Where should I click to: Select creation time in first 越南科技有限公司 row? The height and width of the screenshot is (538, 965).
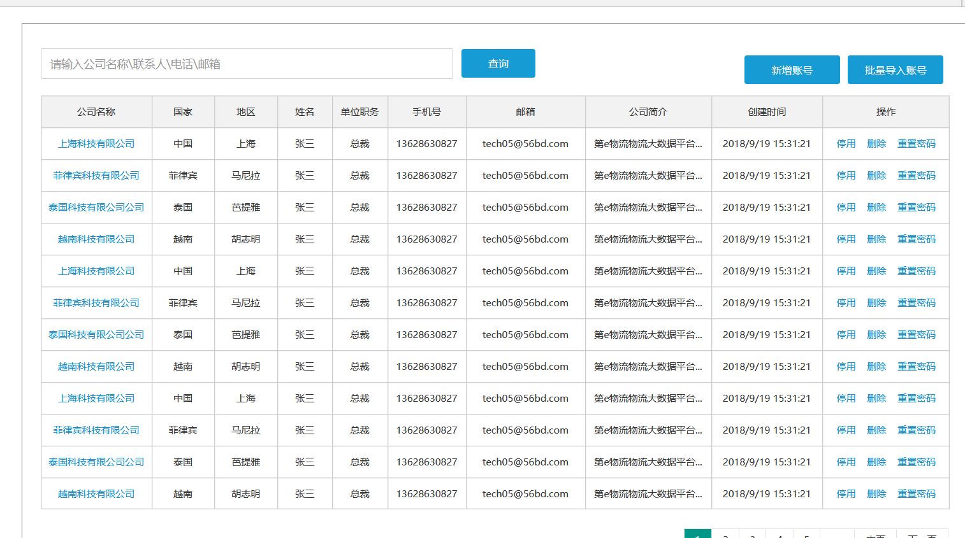(x=767, y=239)
